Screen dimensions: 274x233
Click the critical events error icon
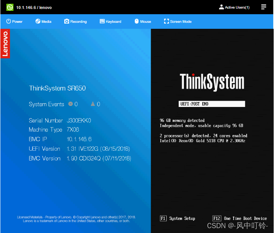click(x=70, y=104)
